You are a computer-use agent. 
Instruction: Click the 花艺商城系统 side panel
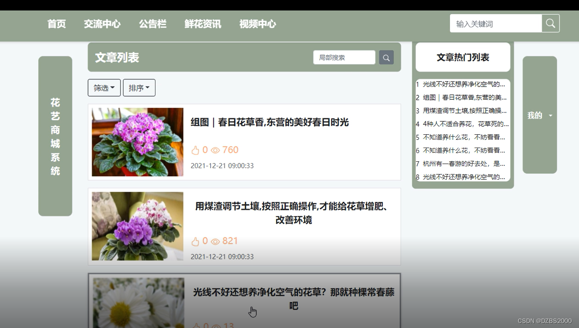coord(55,136)
